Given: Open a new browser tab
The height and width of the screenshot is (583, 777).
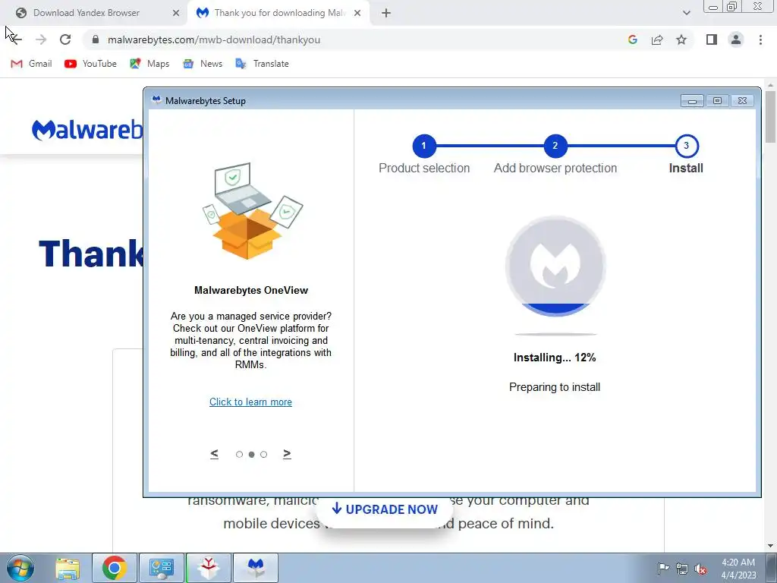Looking at the screenshot, I should [x=386, y=13].
